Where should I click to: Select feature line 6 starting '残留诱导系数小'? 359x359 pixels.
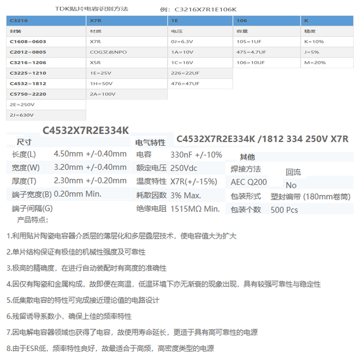[69, 316]
